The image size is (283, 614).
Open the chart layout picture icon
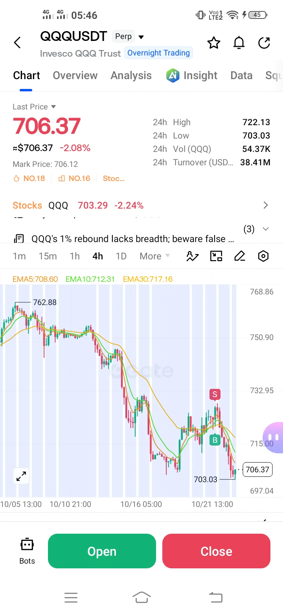tap(216, 256)
